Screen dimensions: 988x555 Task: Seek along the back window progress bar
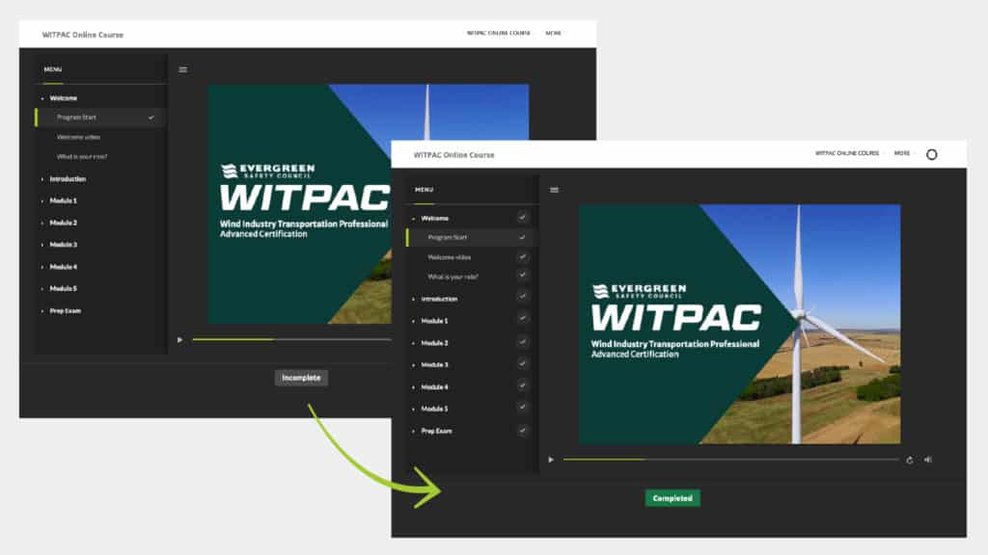(x=291, y=339)
